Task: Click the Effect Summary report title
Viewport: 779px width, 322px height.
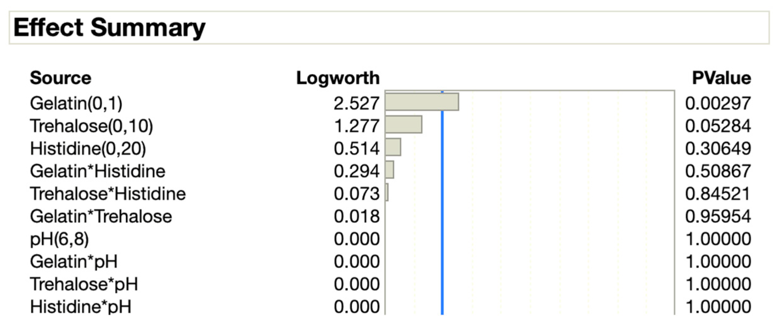Action: 109,28
